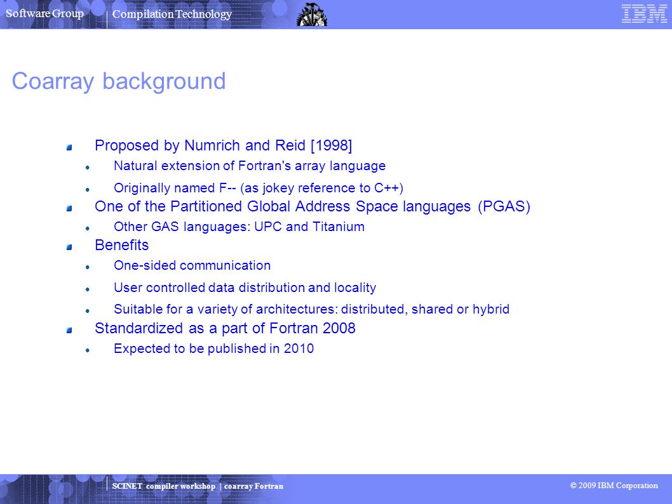Select 'Standardized as a part of Fortran 2008'

[225, 328]
